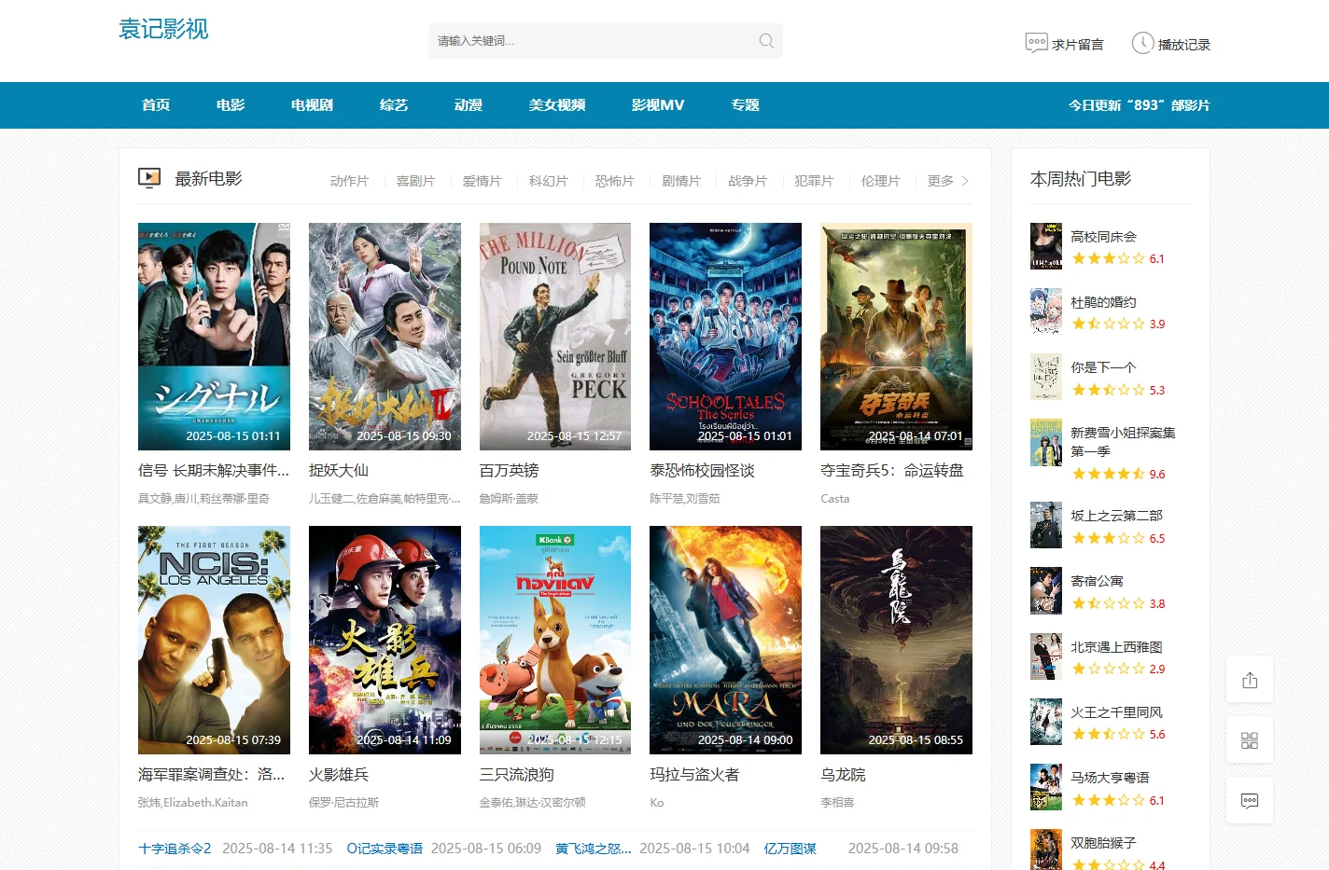Filter by 伦理片 genre
1329x870 pixels.
(880, 181)
